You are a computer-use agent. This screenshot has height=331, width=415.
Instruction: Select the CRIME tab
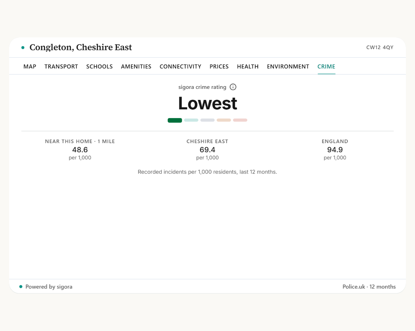(326, 67)
